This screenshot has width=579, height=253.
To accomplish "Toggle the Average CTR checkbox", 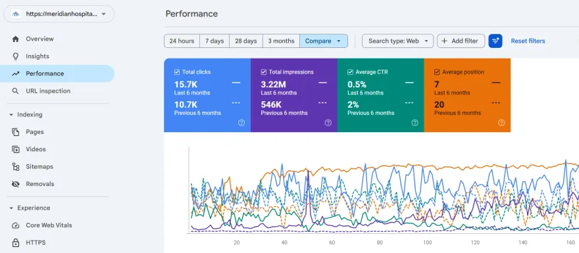I will point(351,72).
